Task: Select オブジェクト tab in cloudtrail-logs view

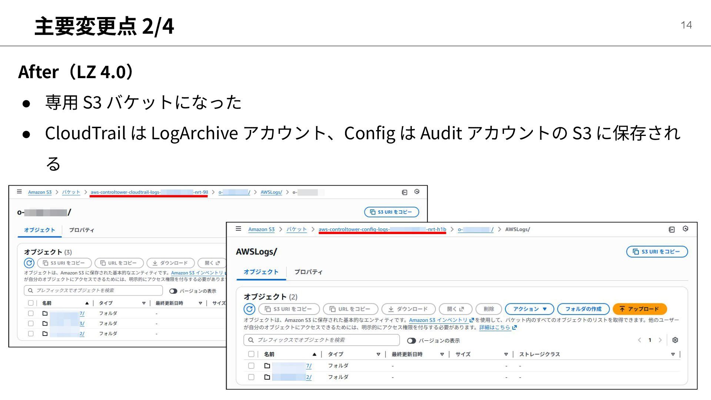Action: 39,230
